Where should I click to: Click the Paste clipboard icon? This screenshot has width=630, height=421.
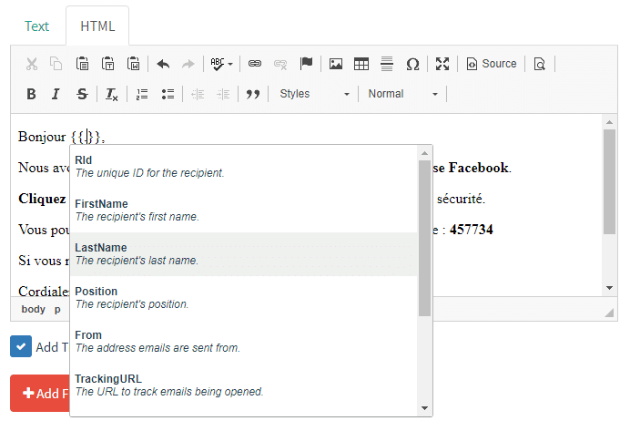pyautogui.click(x=82, y=64)
